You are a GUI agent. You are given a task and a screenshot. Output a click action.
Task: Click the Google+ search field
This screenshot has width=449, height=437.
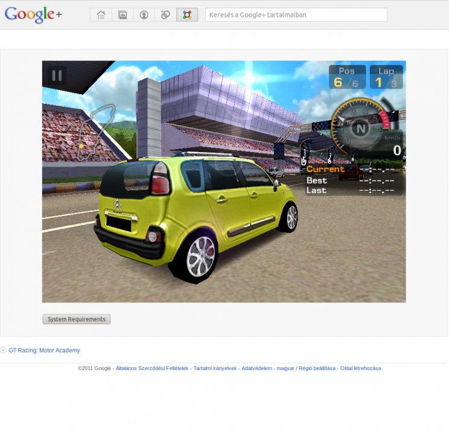pyautogui.click(x=296, y=14)
